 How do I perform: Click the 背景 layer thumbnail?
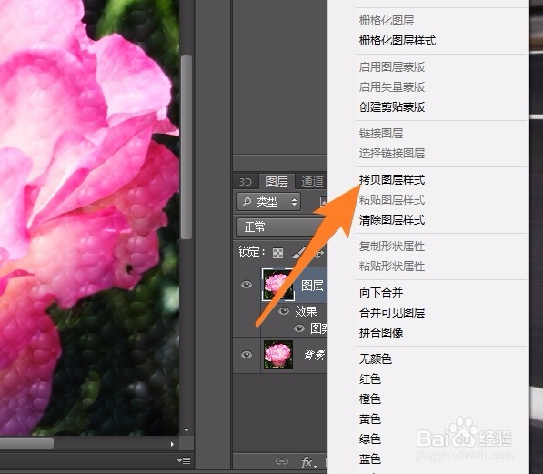(x=278, y=355)
